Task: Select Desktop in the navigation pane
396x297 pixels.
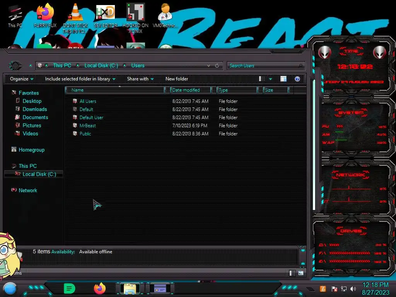Action: coord(32,101)
